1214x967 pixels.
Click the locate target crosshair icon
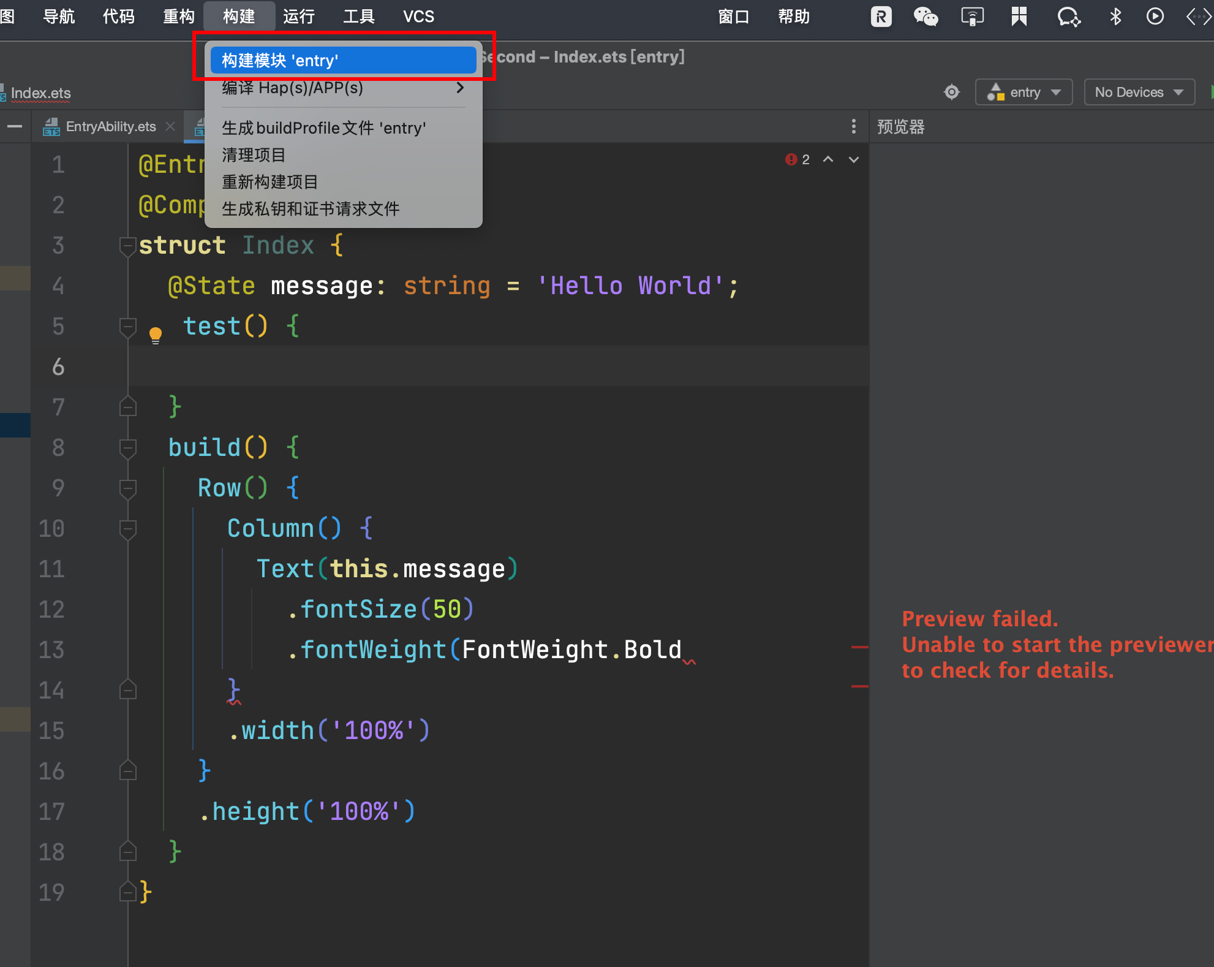(952, 93)
